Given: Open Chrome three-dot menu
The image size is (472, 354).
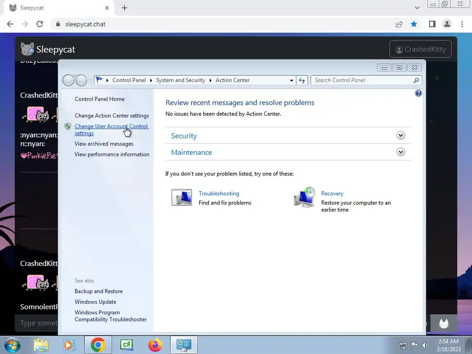Looking at the screenshot, I should [x=462, y=24].
